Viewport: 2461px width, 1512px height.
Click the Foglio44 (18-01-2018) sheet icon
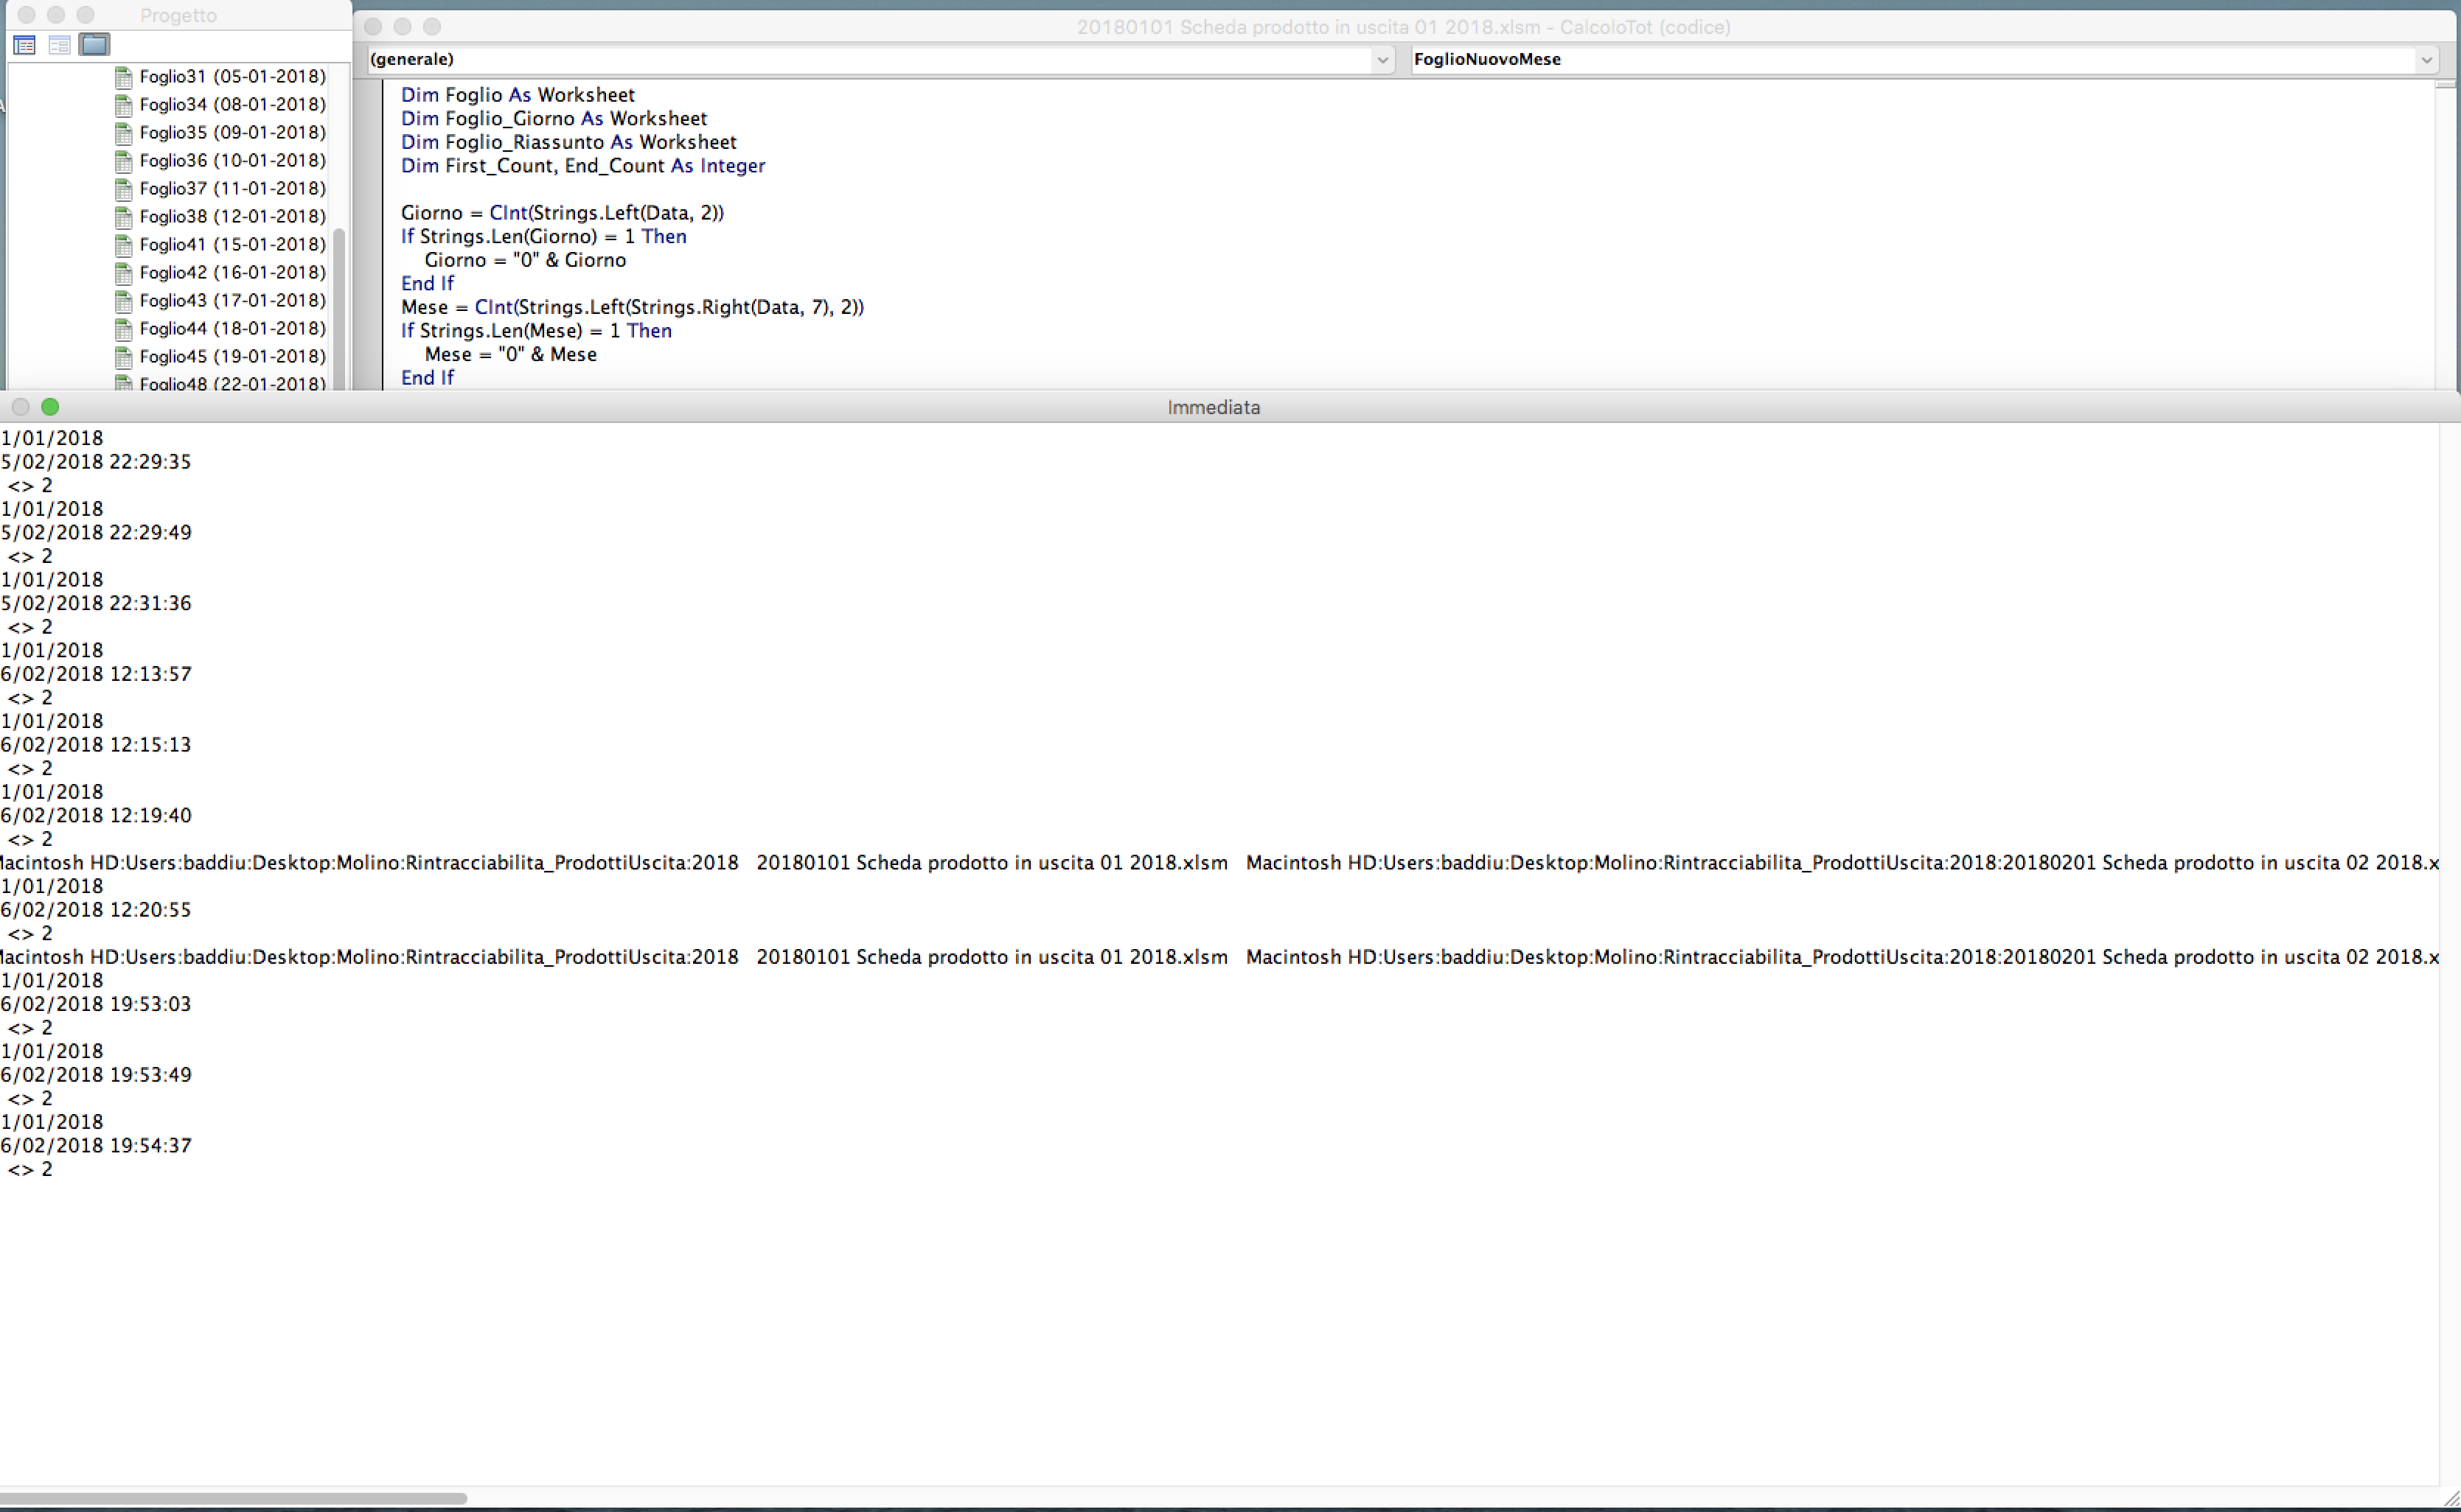click(x=124, y=329)
